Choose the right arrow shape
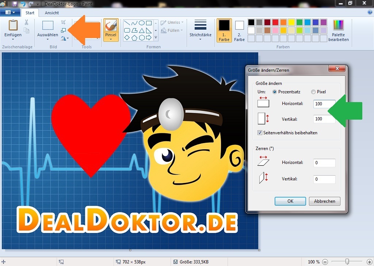This screenshot has height=266, width=374. coord(149,38)
